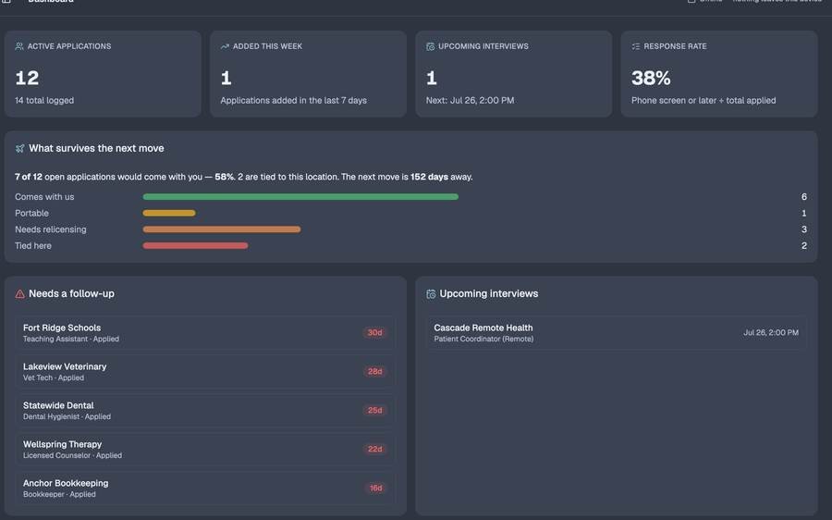Click the ADDED THIS WEEK card title
Screen dimensions: 832x520
pos(267,46)
